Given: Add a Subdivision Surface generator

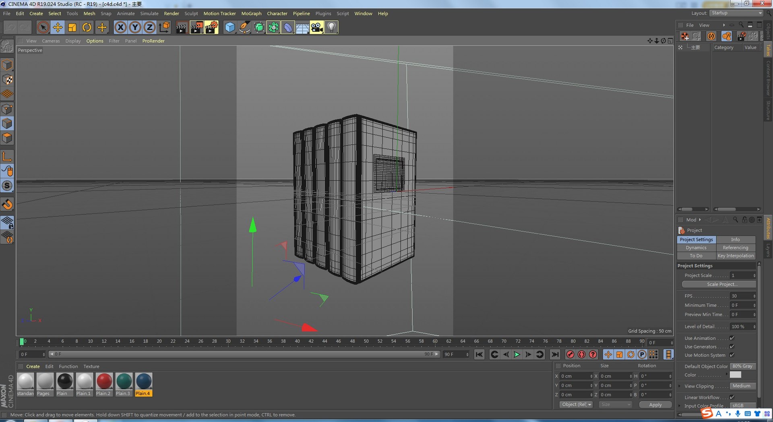Looking at the screenshot, I should 259,27.
